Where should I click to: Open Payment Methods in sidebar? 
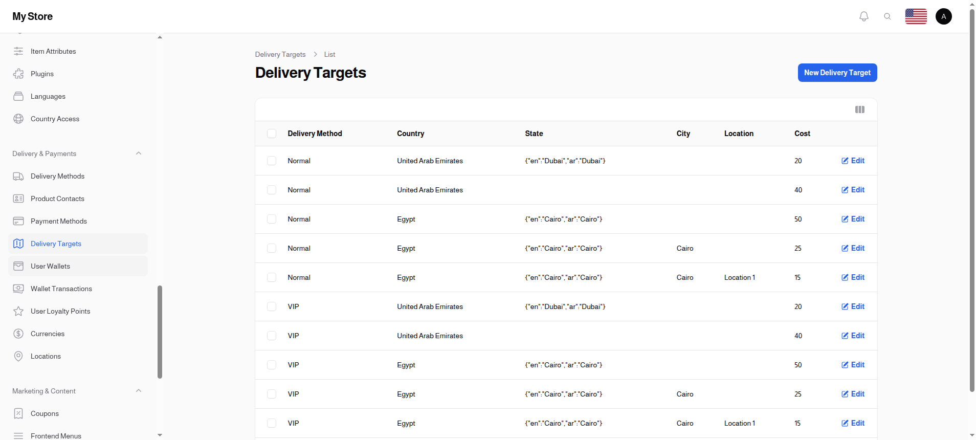pyautogui.click(x=78, y=221)
